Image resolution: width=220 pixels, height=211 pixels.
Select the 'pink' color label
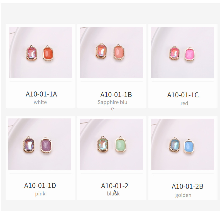click(x=40, y=194)
